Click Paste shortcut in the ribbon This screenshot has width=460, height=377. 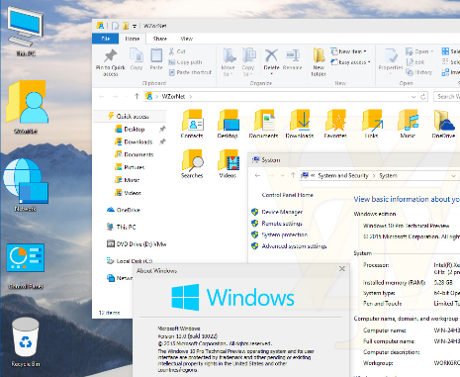coord(190,72)
